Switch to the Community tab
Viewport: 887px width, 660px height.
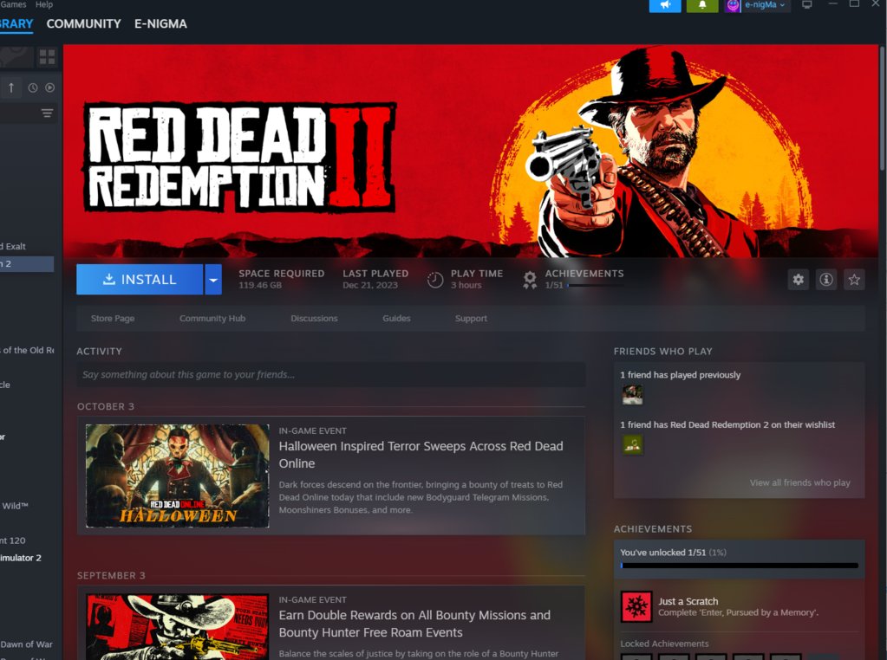click(x=84, y=23)
